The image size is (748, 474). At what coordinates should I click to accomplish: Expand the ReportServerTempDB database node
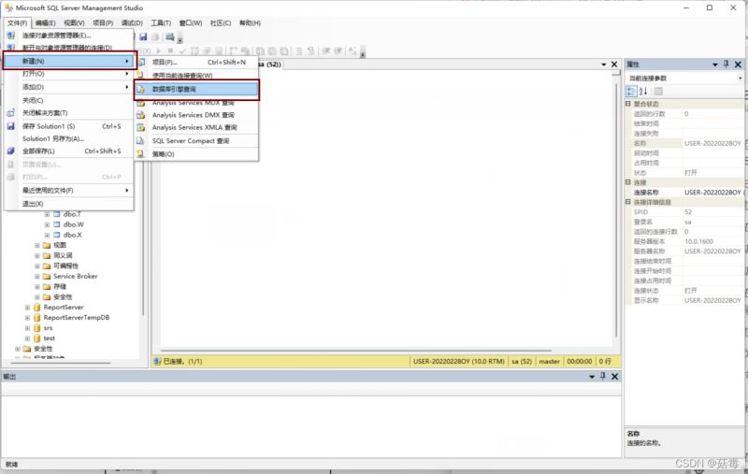pos(27,318)
